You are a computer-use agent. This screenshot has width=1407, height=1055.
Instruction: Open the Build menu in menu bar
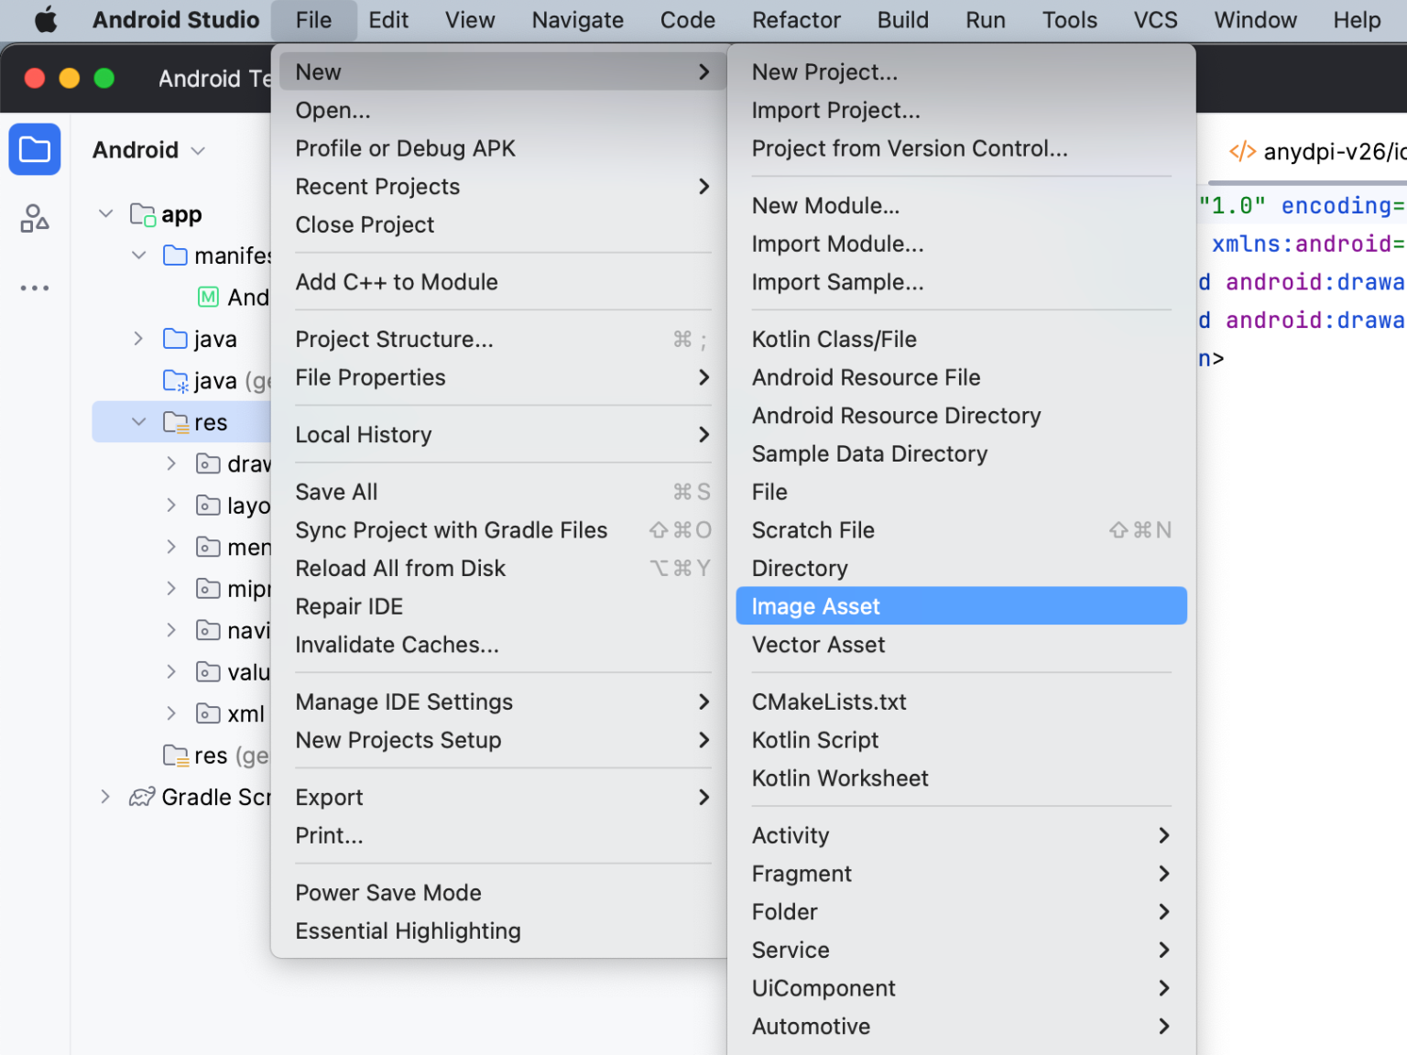point(902,20)
